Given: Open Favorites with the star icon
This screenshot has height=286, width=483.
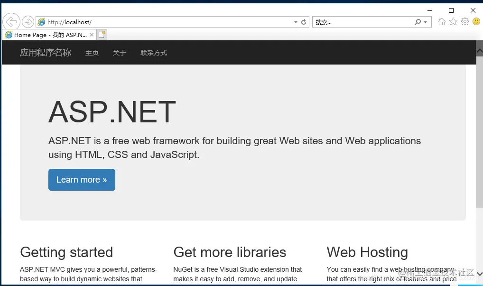Looking at the screenshot, I should coord(453,21).
